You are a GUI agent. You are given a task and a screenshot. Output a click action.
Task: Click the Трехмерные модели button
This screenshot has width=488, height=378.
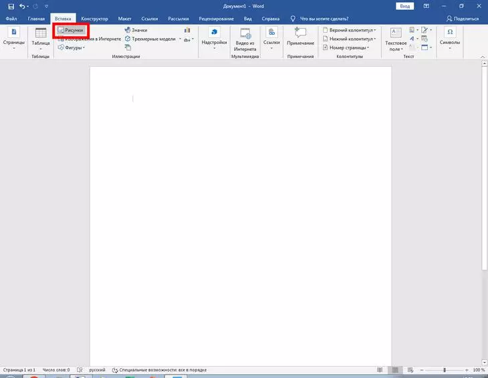(x=150, y=39)
